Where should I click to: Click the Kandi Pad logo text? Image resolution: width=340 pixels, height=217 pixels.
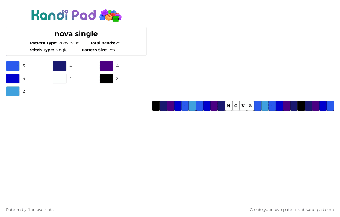point(64,15)
